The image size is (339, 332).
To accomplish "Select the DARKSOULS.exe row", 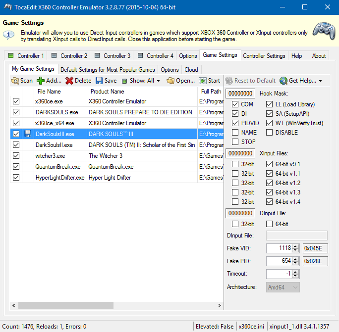I will click(x=117, y=112).
